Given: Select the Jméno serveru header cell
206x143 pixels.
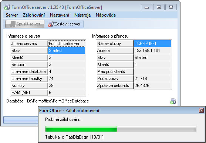Looking at the screenshot, I should pyautogui.click(x=29, y=43).
